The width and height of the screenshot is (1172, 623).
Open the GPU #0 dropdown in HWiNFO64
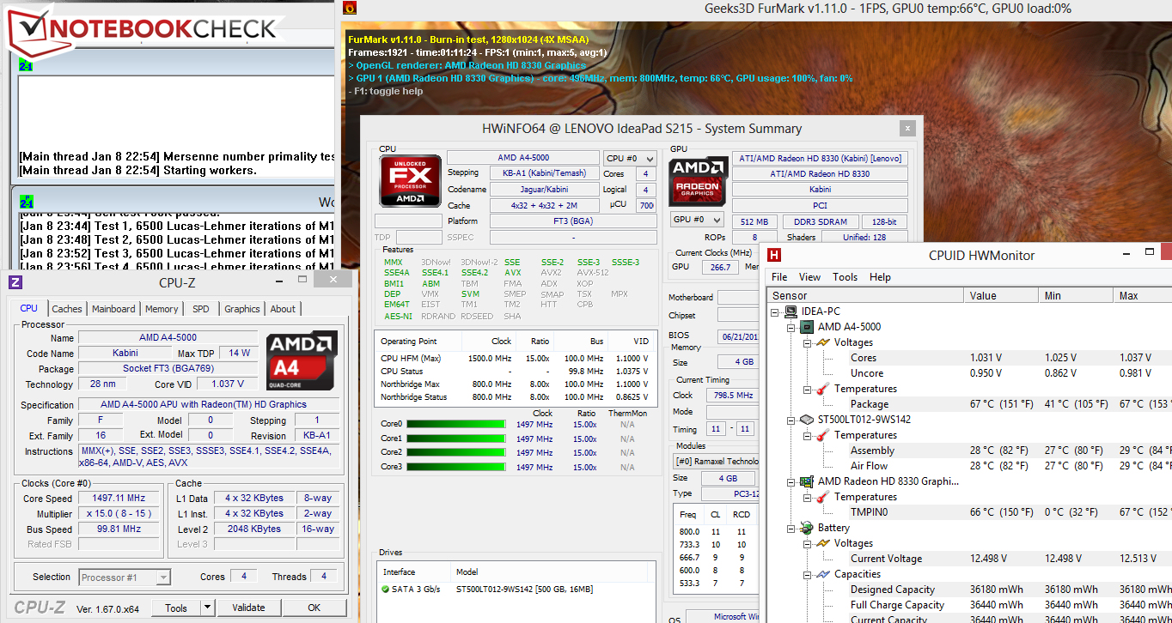tap(697, 220)
